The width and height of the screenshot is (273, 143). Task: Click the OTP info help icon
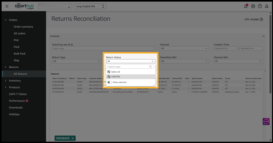click(x=261, y=19)
